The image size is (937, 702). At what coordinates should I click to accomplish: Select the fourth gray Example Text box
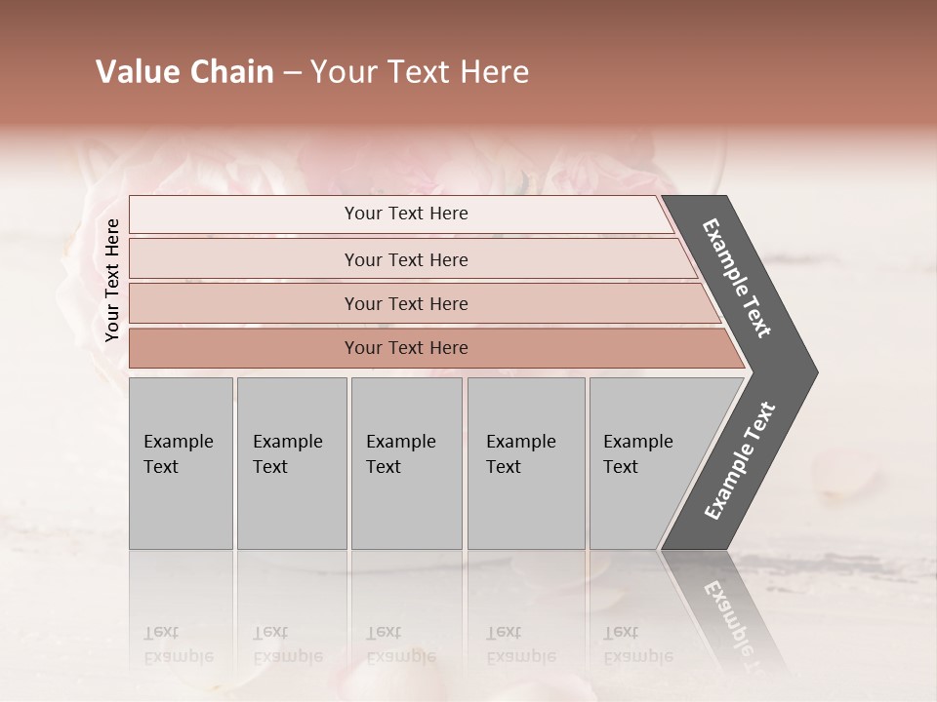pyautogui.click(x=526, y=463)
